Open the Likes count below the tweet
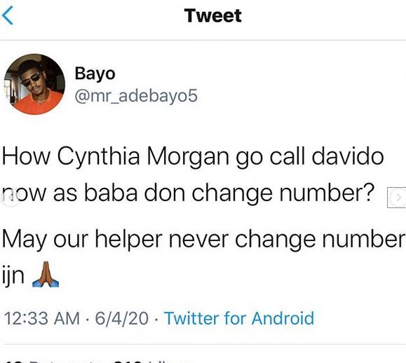 (x=151, y=361)
